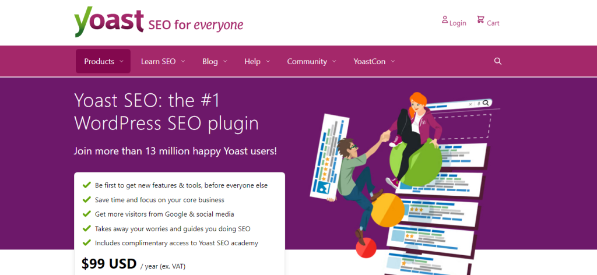Expand the YoastCon dropdown chevron
597x275 pixels.
pos(392,61)
